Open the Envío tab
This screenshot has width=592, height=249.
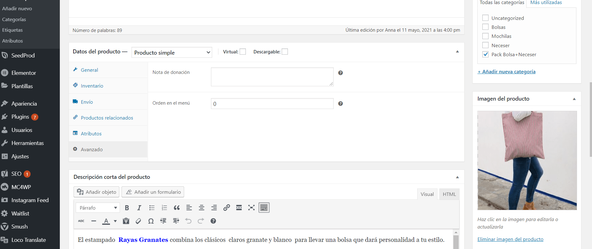(x=108, y=102)
